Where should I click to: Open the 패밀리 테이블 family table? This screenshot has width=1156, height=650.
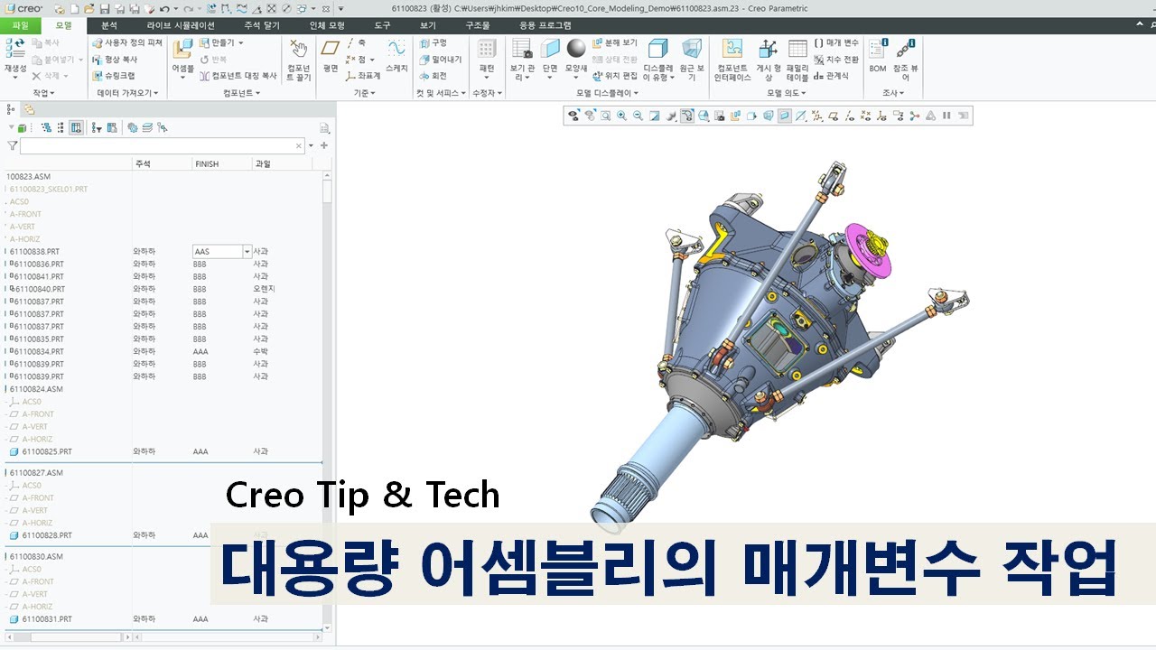click(797, 60)
